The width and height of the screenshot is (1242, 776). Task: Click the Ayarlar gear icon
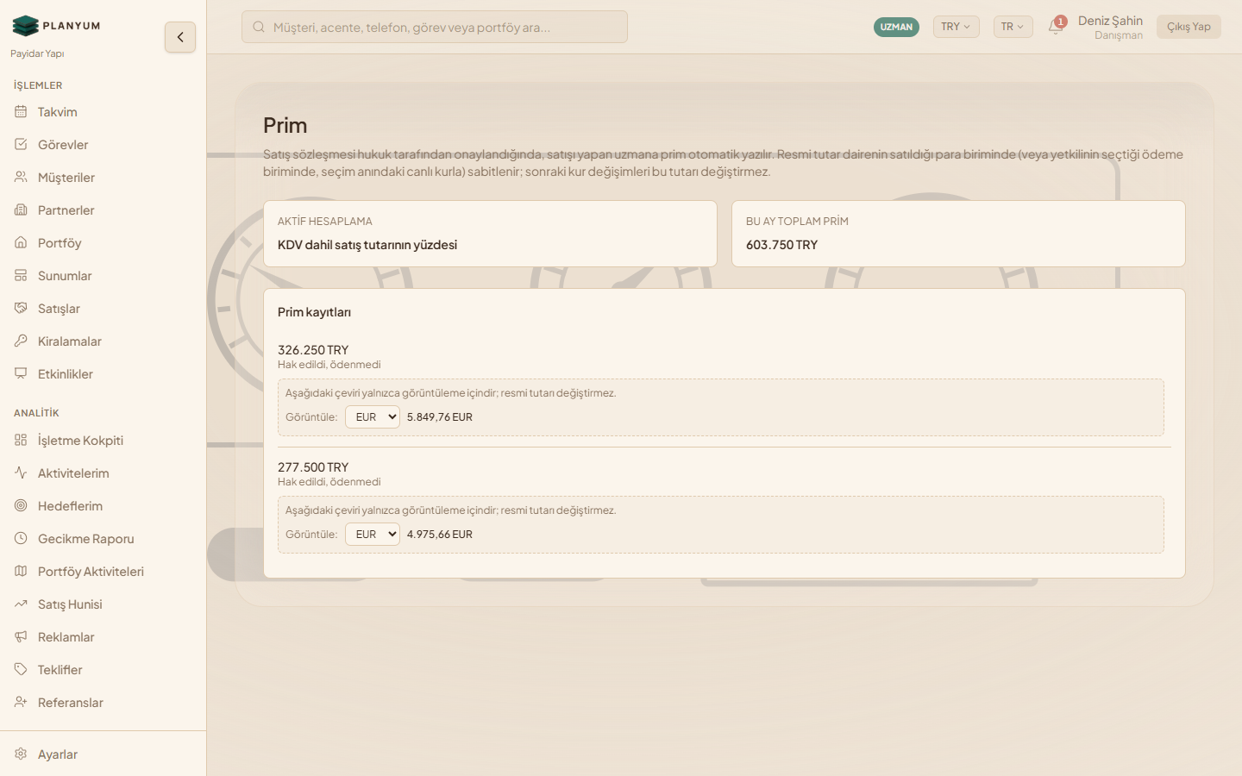click(21, 754)
